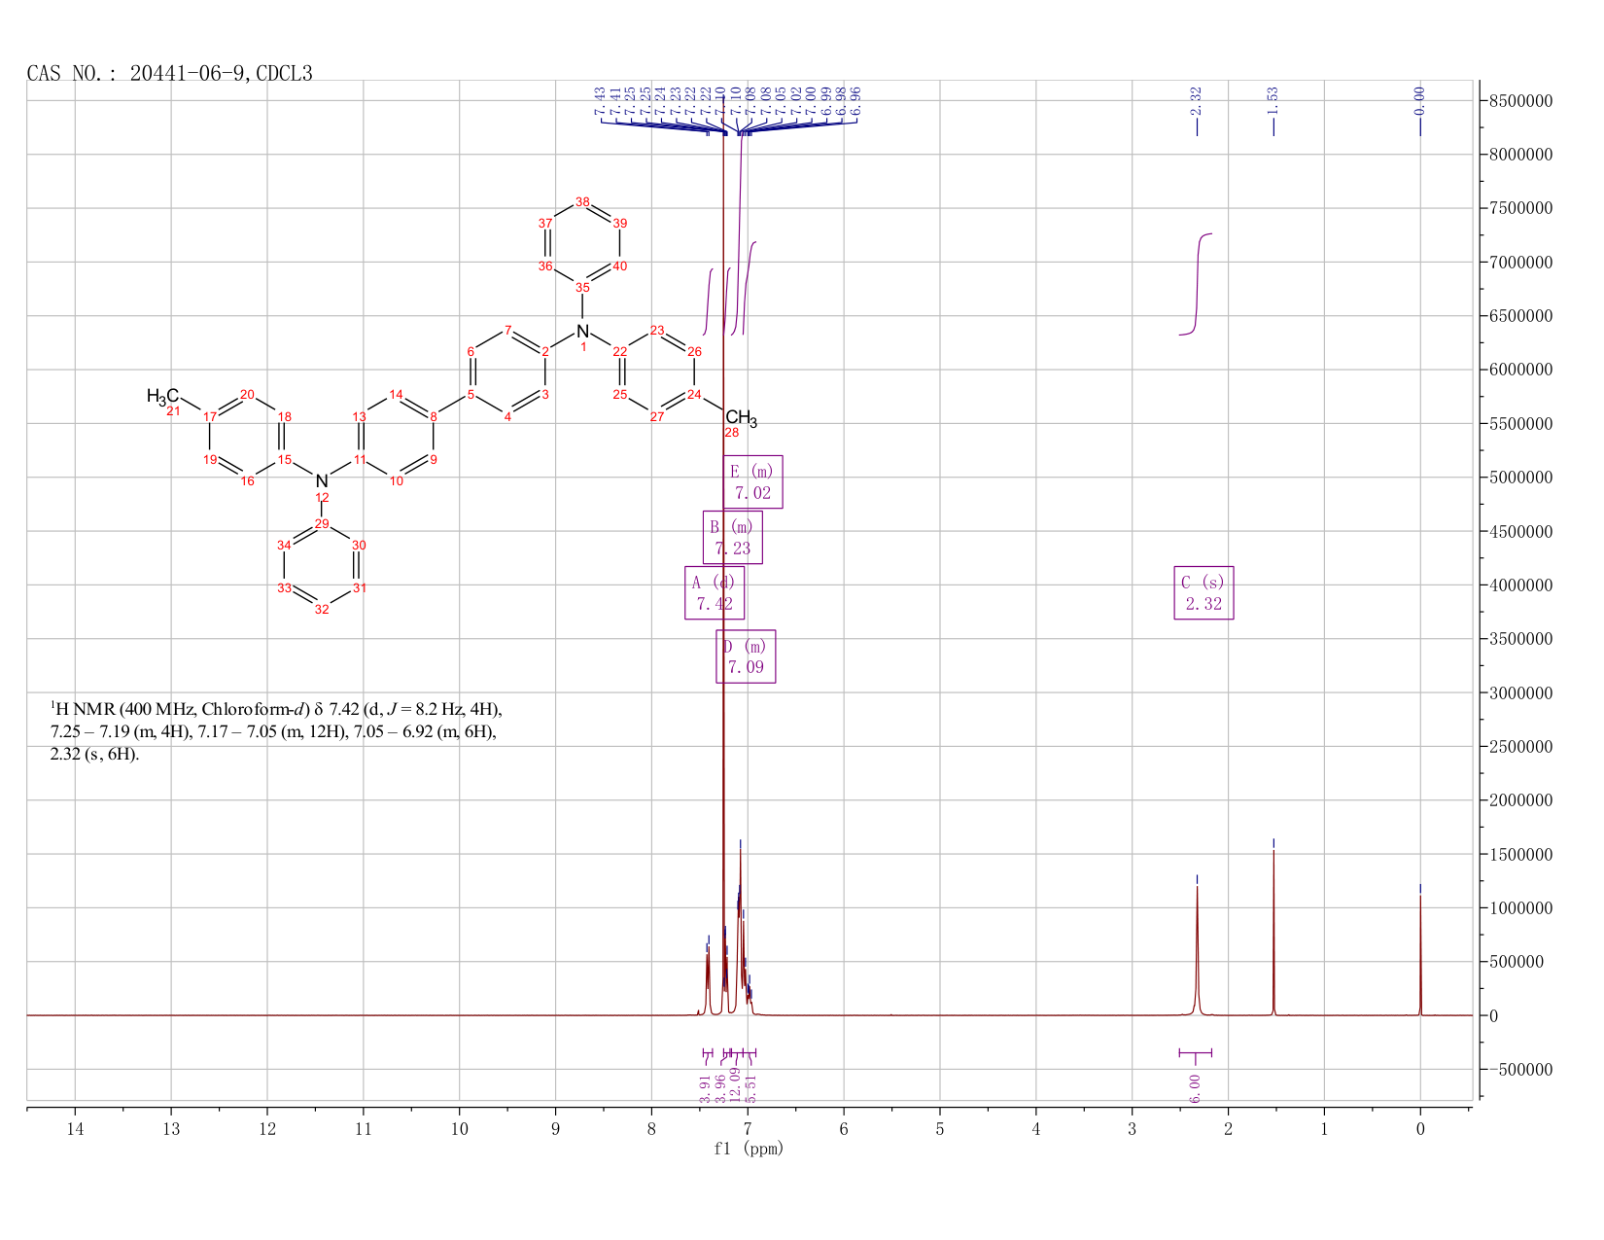Click the integral curve above the 2.32 peak

[x=1196, y=284]
